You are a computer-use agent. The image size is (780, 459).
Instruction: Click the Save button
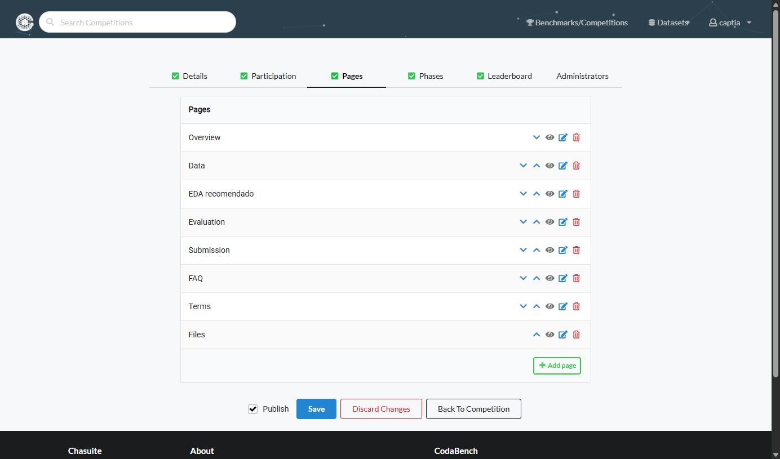pos(316,409)
